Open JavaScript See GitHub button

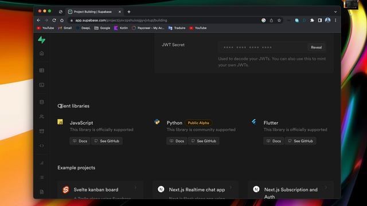[107, 141]
